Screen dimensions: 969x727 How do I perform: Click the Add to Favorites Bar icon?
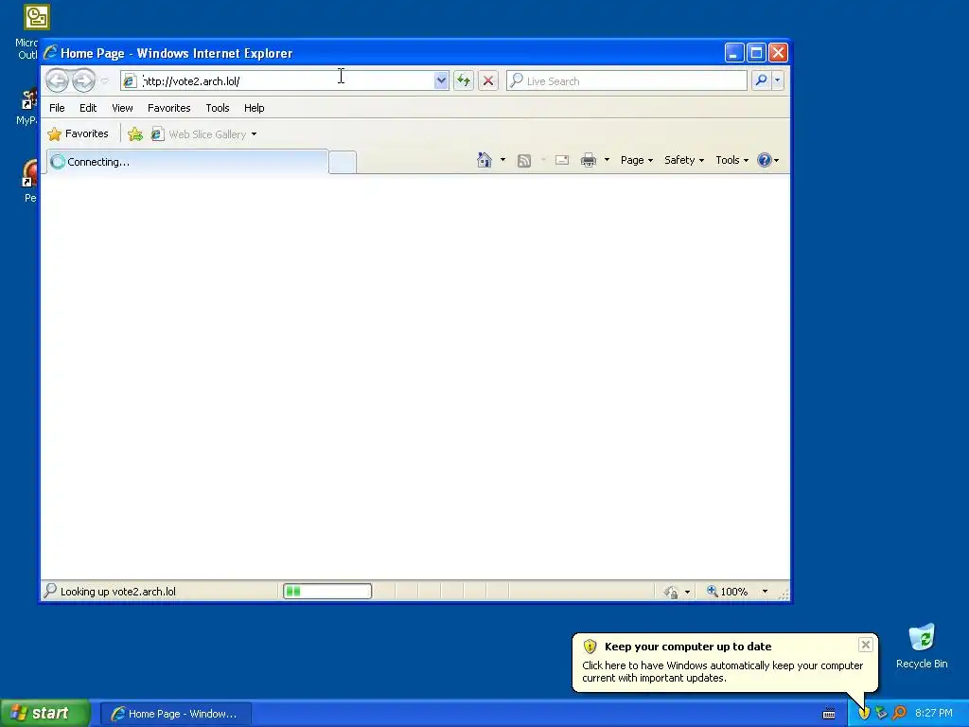click(135, 134)
